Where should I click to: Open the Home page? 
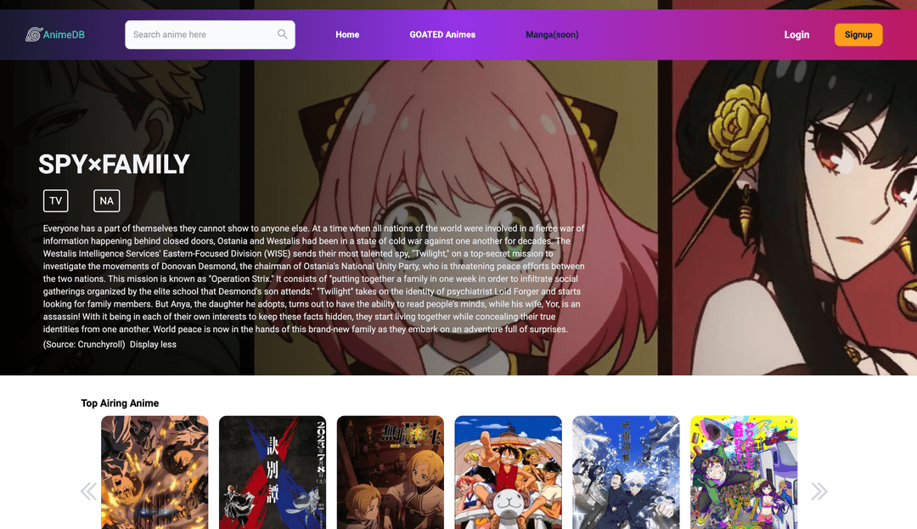347,34
